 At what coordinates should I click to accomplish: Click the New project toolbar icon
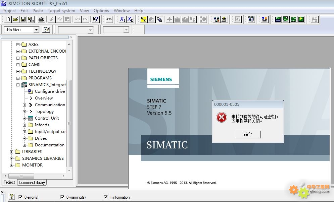pyautogui.click(x=8, y=19)
